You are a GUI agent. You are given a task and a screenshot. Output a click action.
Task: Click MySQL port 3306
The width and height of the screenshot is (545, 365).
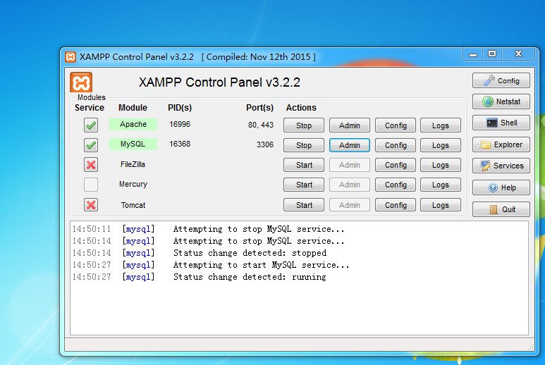[265, 144]
